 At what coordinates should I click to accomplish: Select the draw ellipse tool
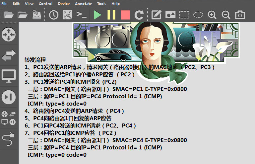[x=198, y=15]
